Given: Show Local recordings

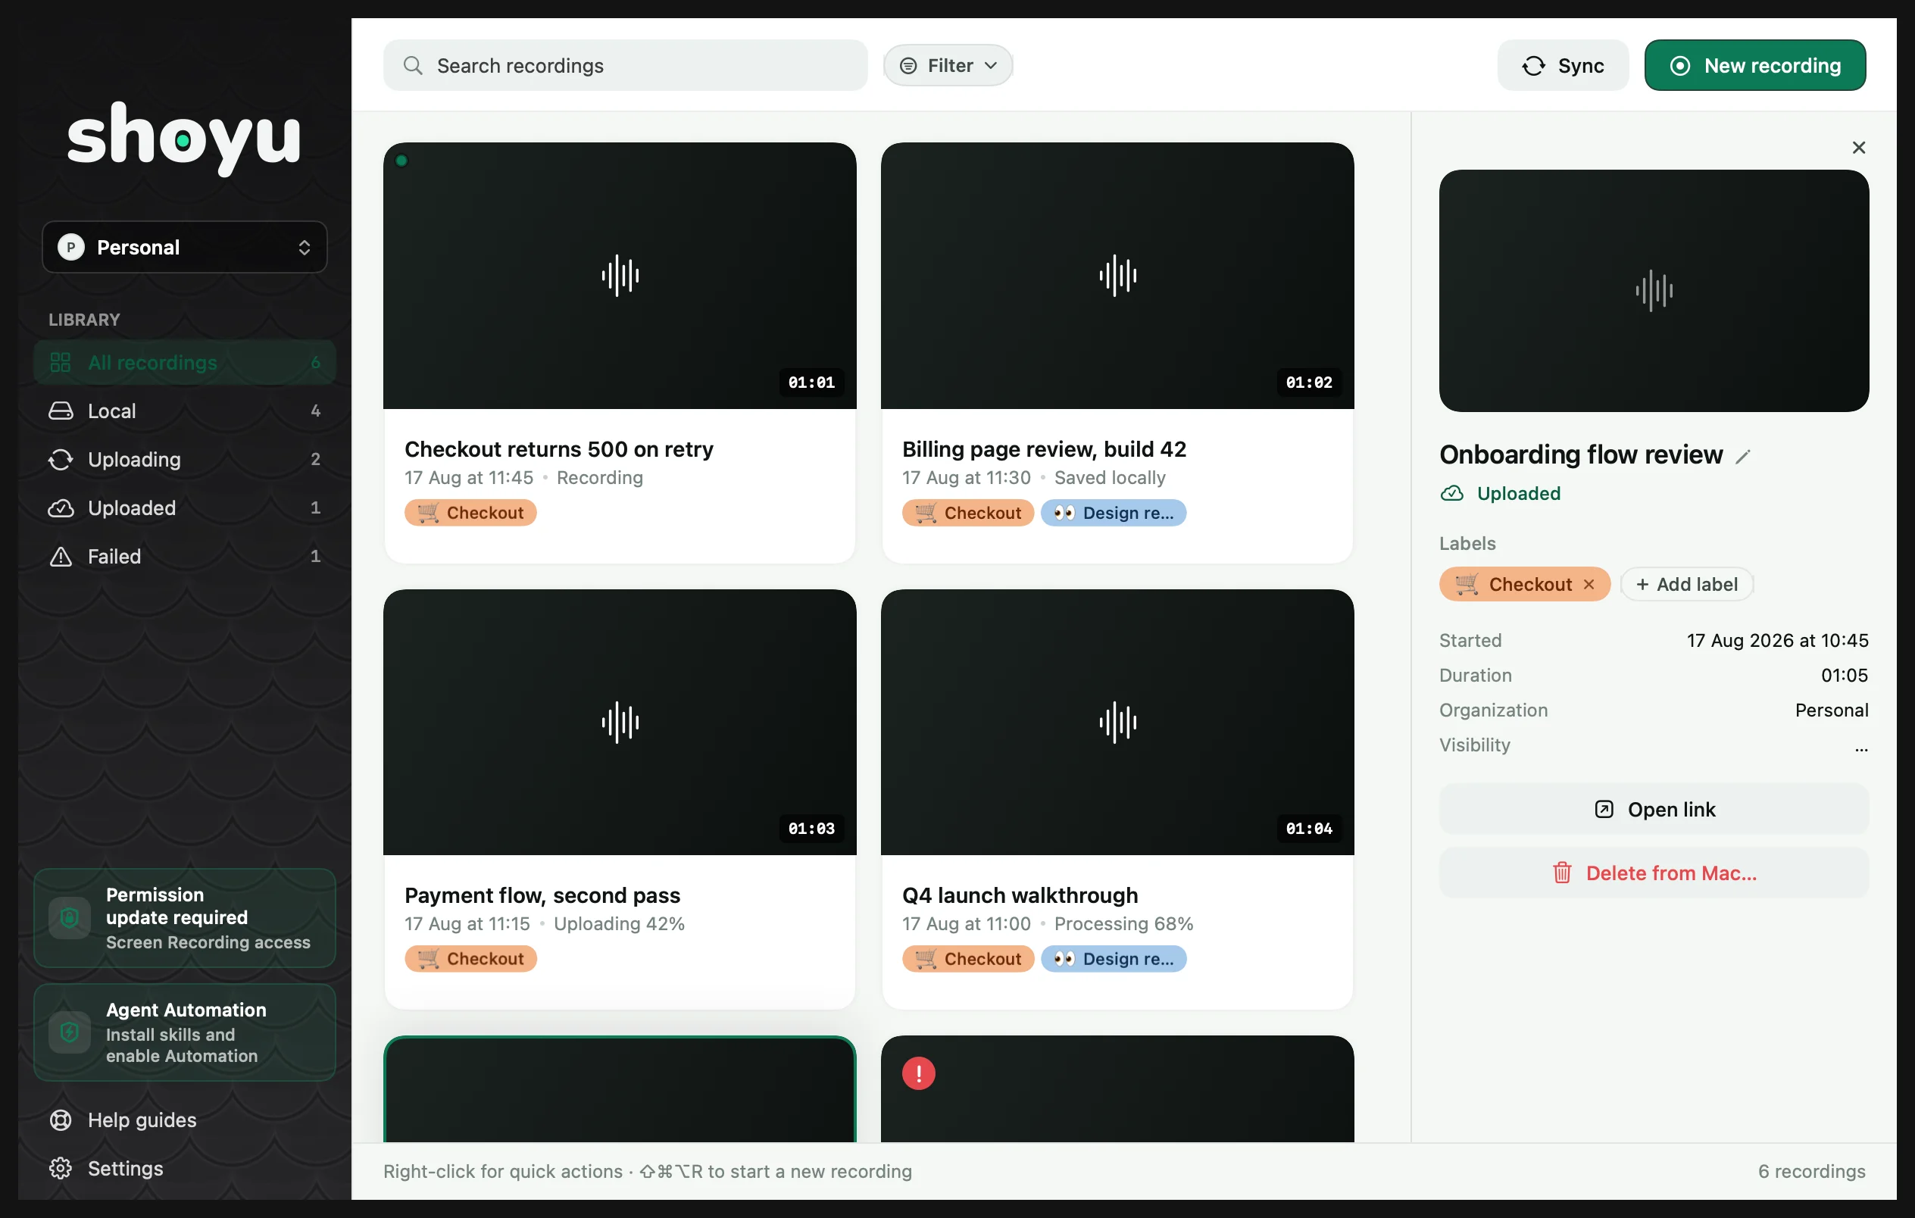Looking at the screenshot, I should pyautogui.click(x=185, y=411).
